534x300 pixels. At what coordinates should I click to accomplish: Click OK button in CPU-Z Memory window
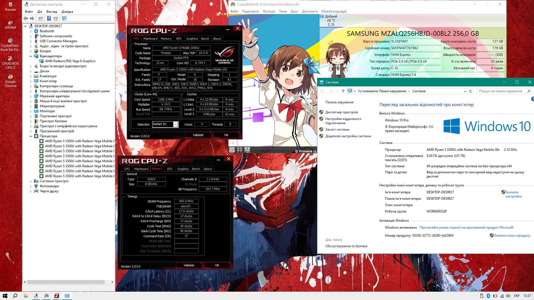(217, 265)
